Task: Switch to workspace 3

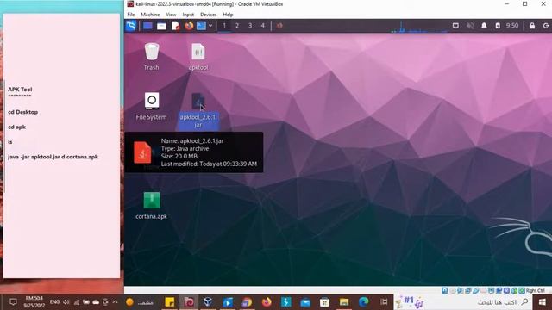Action: point(250,26)
